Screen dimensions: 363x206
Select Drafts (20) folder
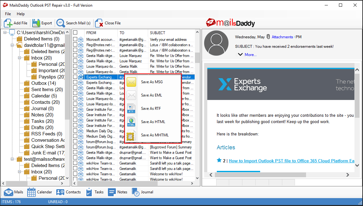pos(42,128)
